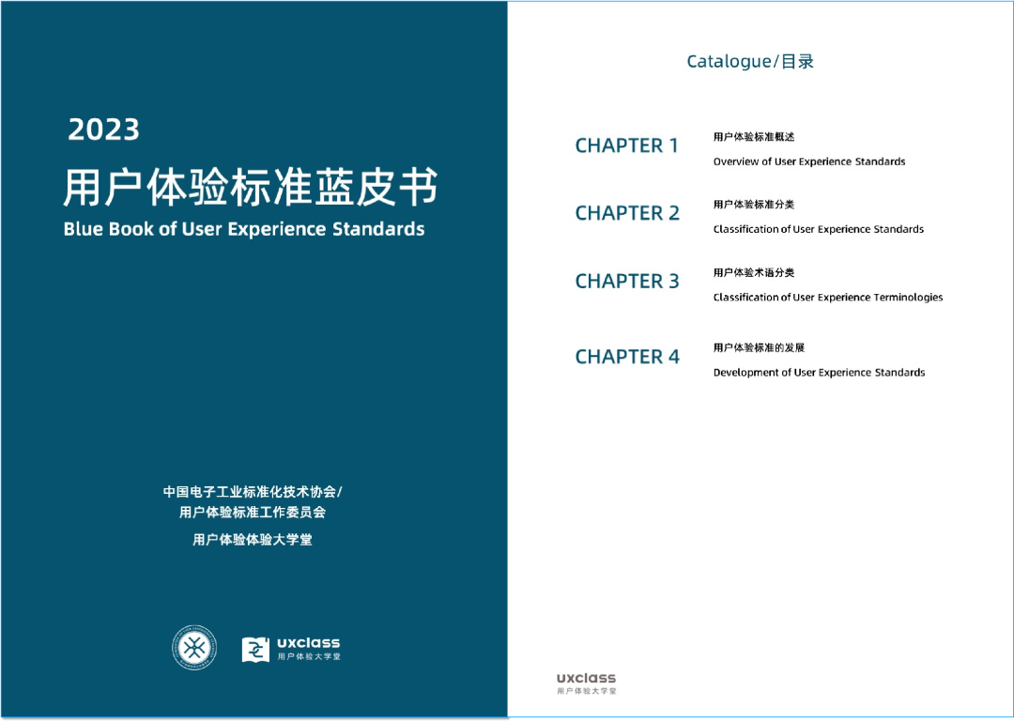
Task: Click Development of User Experience Standards
Action: [x=819, y=373]
